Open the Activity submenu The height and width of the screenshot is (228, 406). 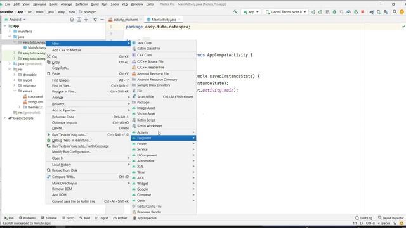pyautogui.click(x=164, y=132)
